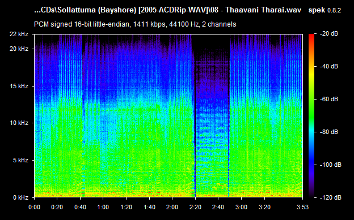Image resolution: width=354 pixels, height=220 pixels.
Task: Click the 10 kHz frequency axis label
Action: pos(19,123)
